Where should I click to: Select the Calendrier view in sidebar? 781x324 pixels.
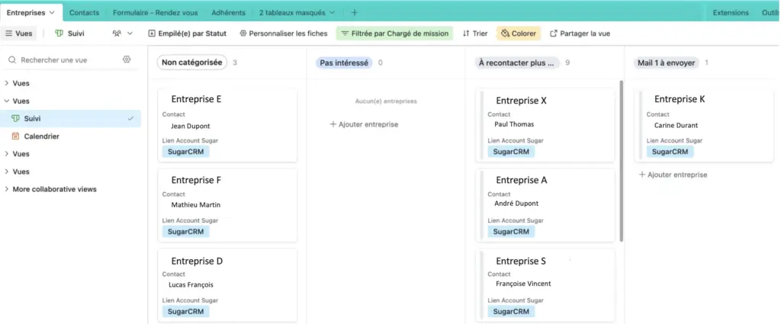(72, 136)
